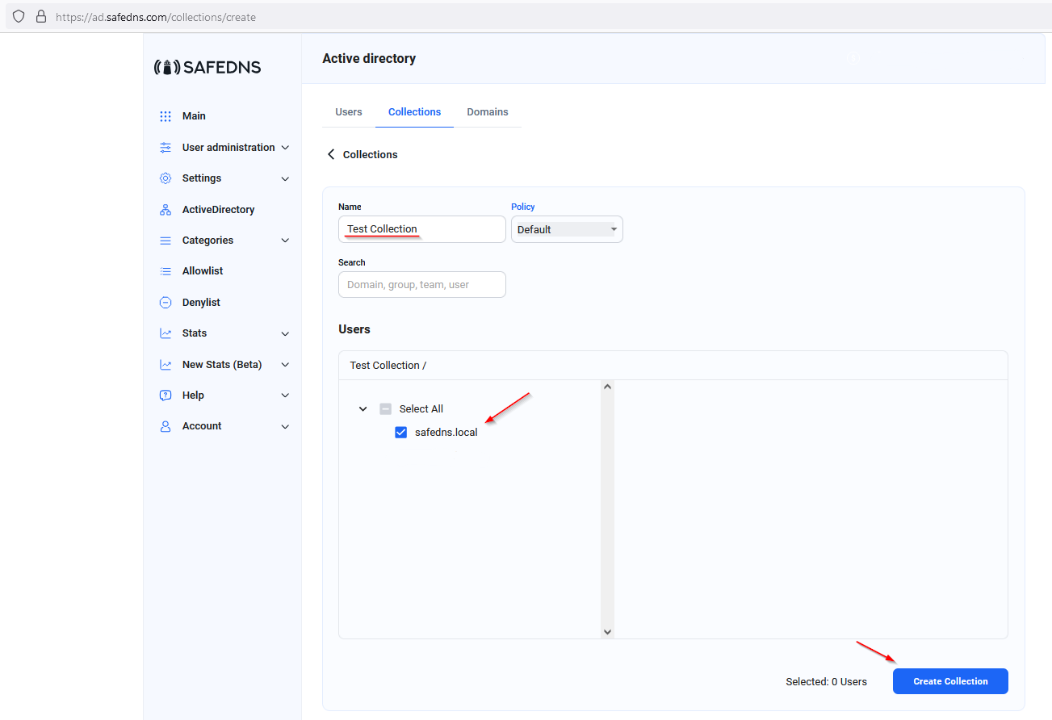Open the Domains tab
This screenshot has width=1052, height=720.
[x=488, y=112]
